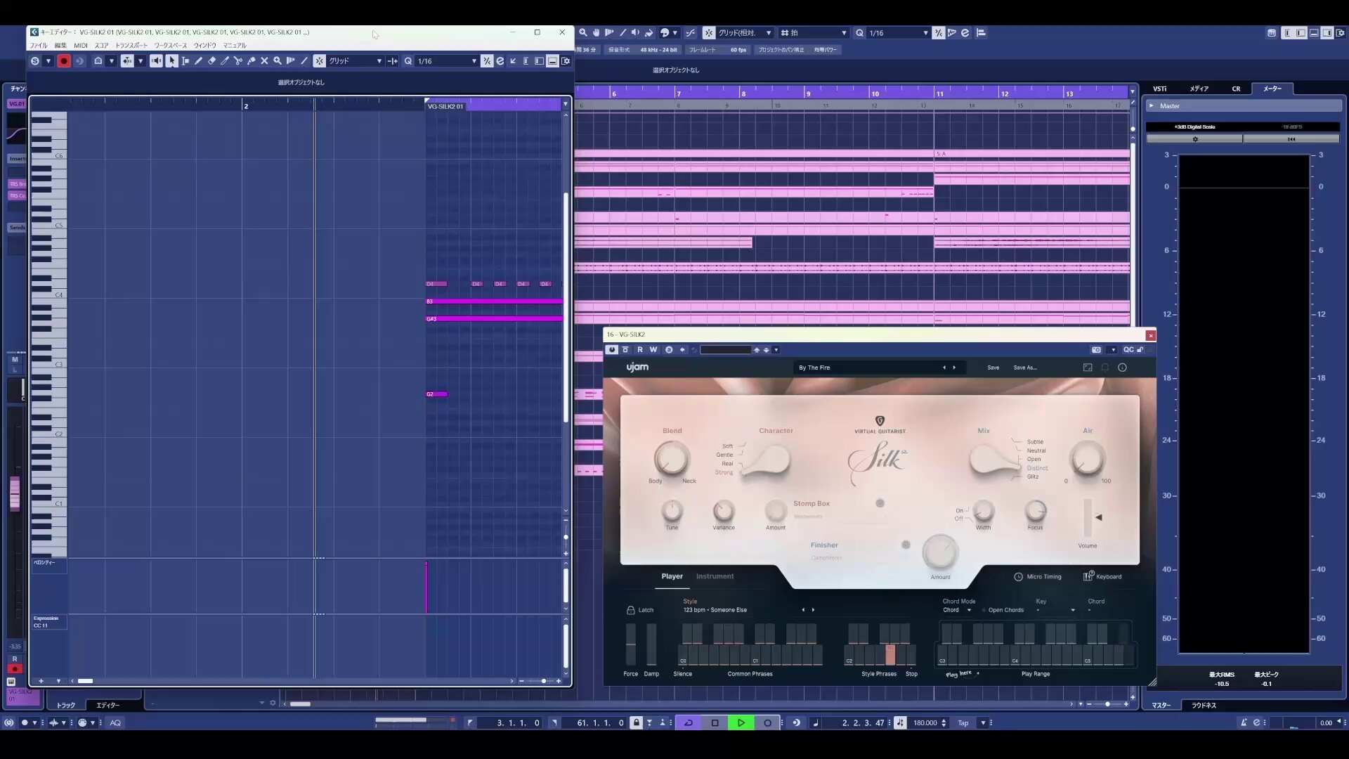Adjust the Air knob in Silk plugin
This screenshot has width=1349, height=759.
tap(1087, 459)
